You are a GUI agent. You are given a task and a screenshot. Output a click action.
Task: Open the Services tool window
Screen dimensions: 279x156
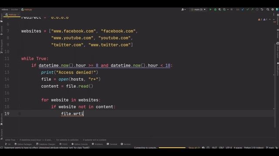tap(126, 144)
